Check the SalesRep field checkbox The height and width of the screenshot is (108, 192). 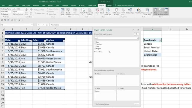coord(95,44)
